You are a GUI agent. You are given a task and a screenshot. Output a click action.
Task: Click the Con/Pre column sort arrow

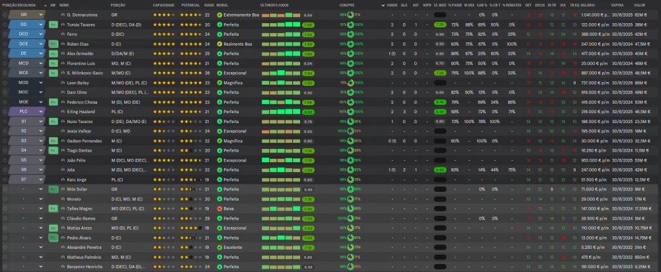[383, 5]
